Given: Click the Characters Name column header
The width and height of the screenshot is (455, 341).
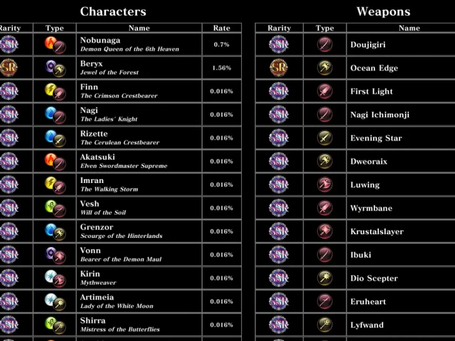Looking at the screenshot, I should (x=139, y=28).
